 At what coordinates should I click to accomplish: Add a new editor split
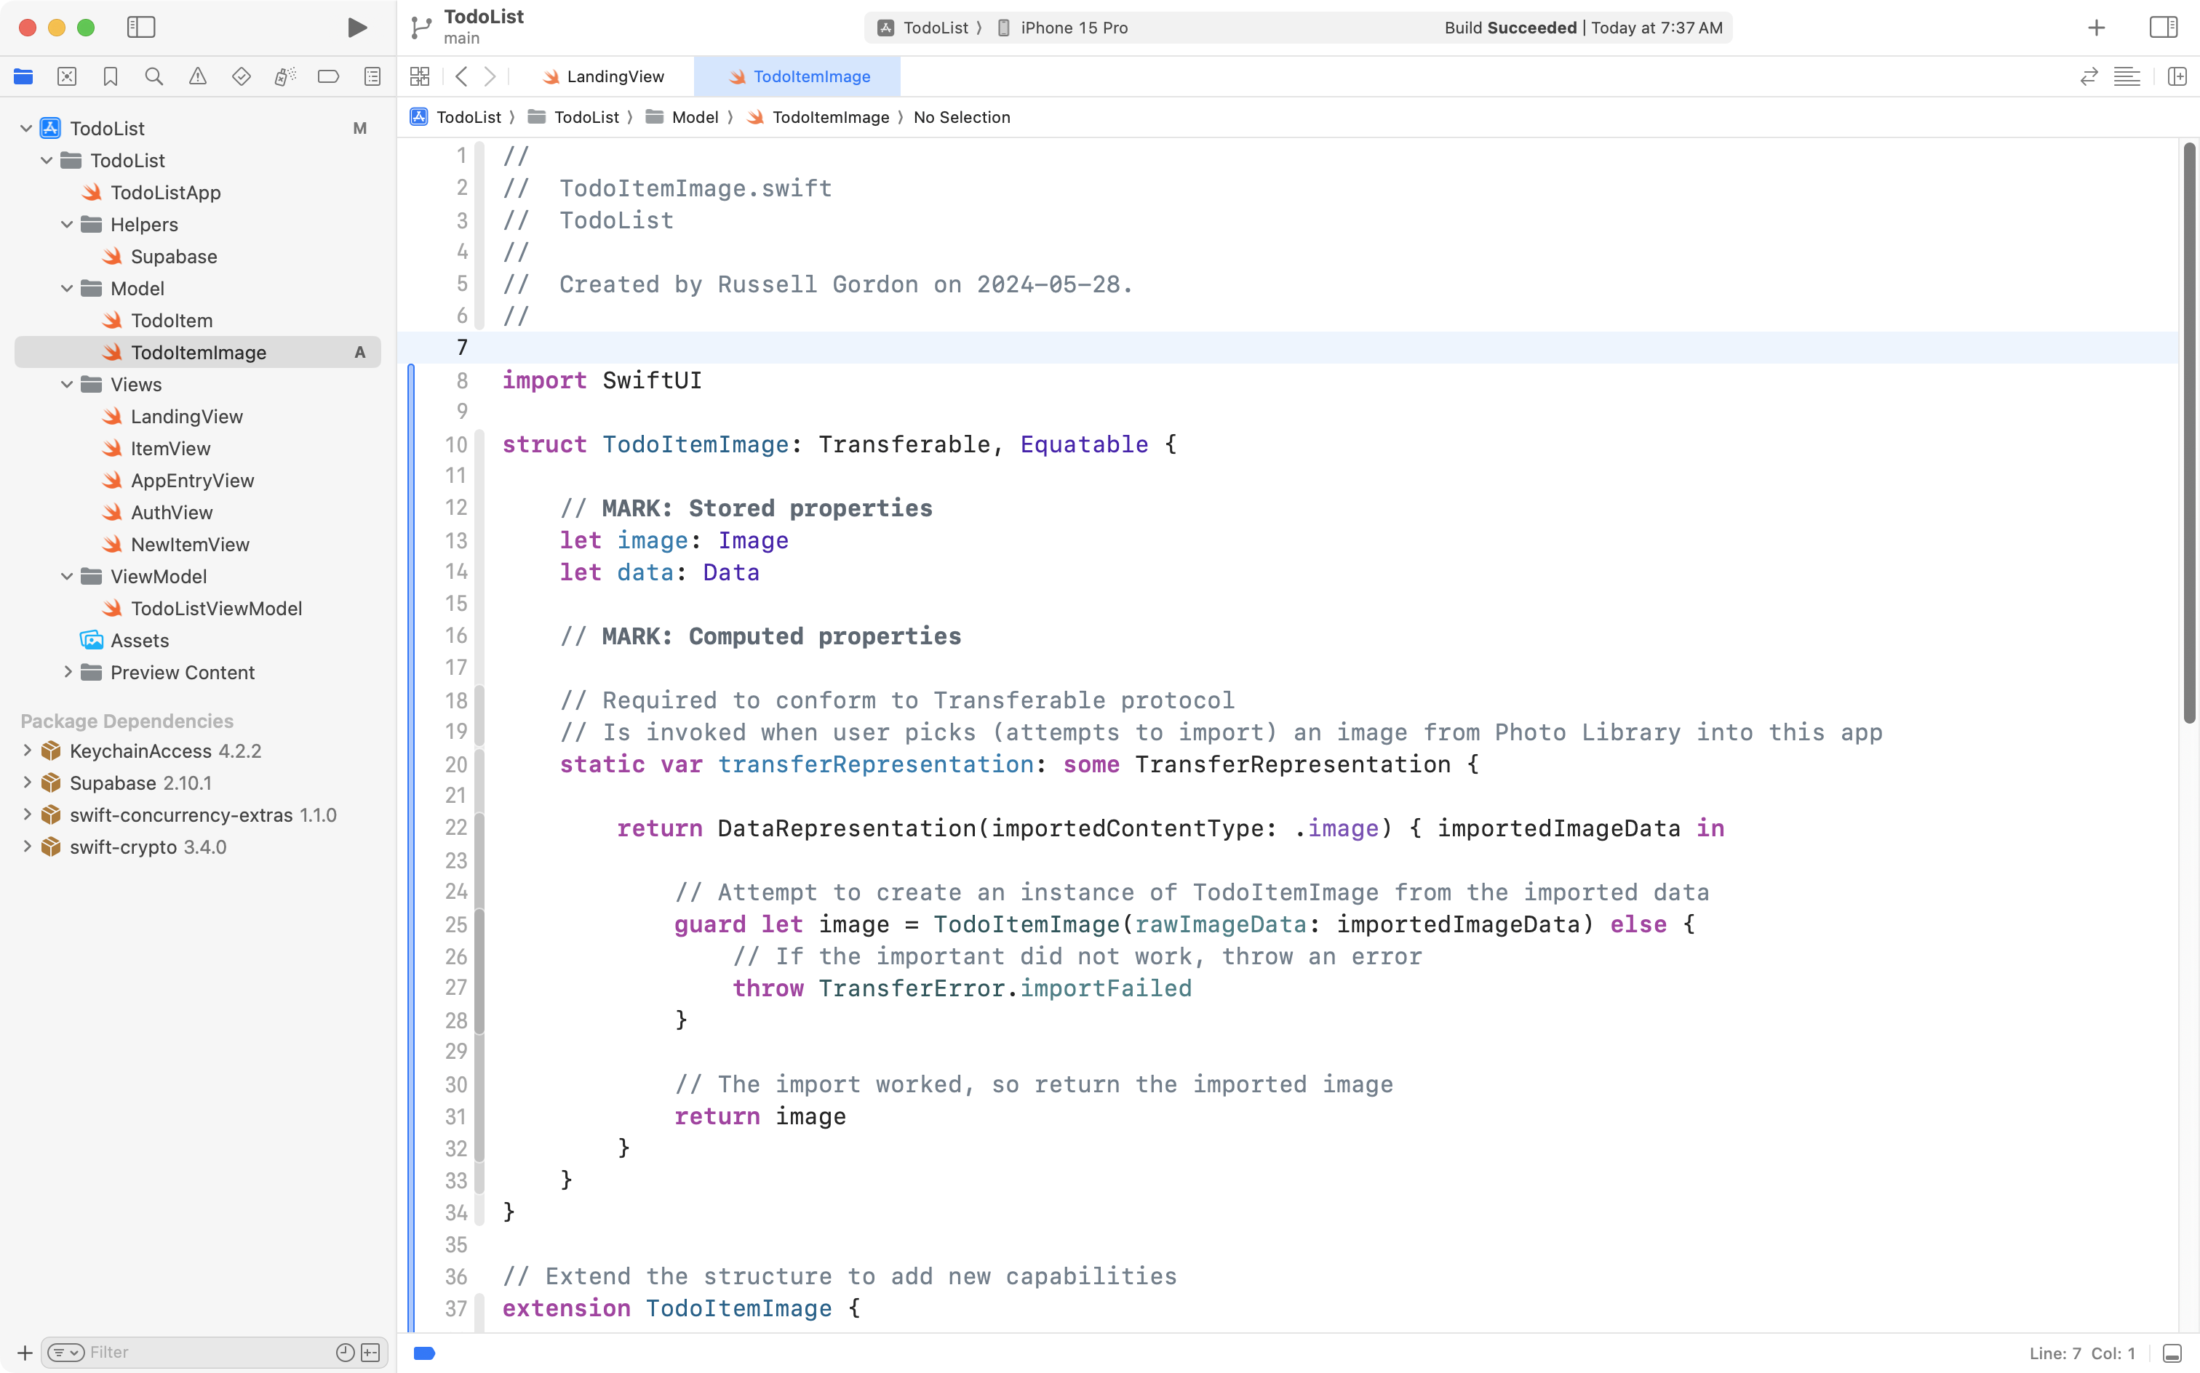(x=2177, y=76)
